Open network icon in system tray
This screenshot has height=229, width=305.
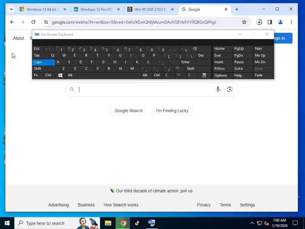[259, 223]
